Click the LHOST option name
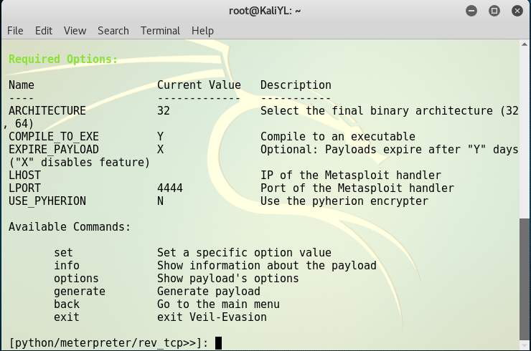Image resolution: width=531 pixels, height=351 pixels. (24, 175)
